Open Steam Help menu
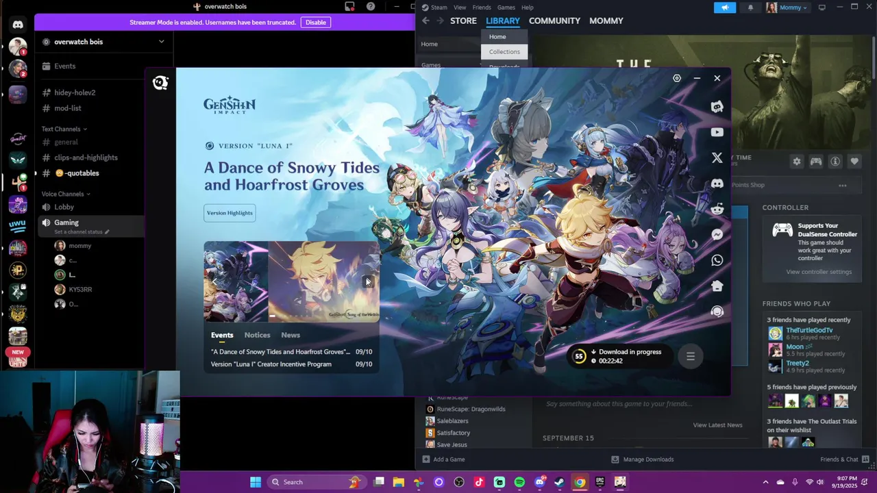The image size is (877, 493). click(528, 8)
